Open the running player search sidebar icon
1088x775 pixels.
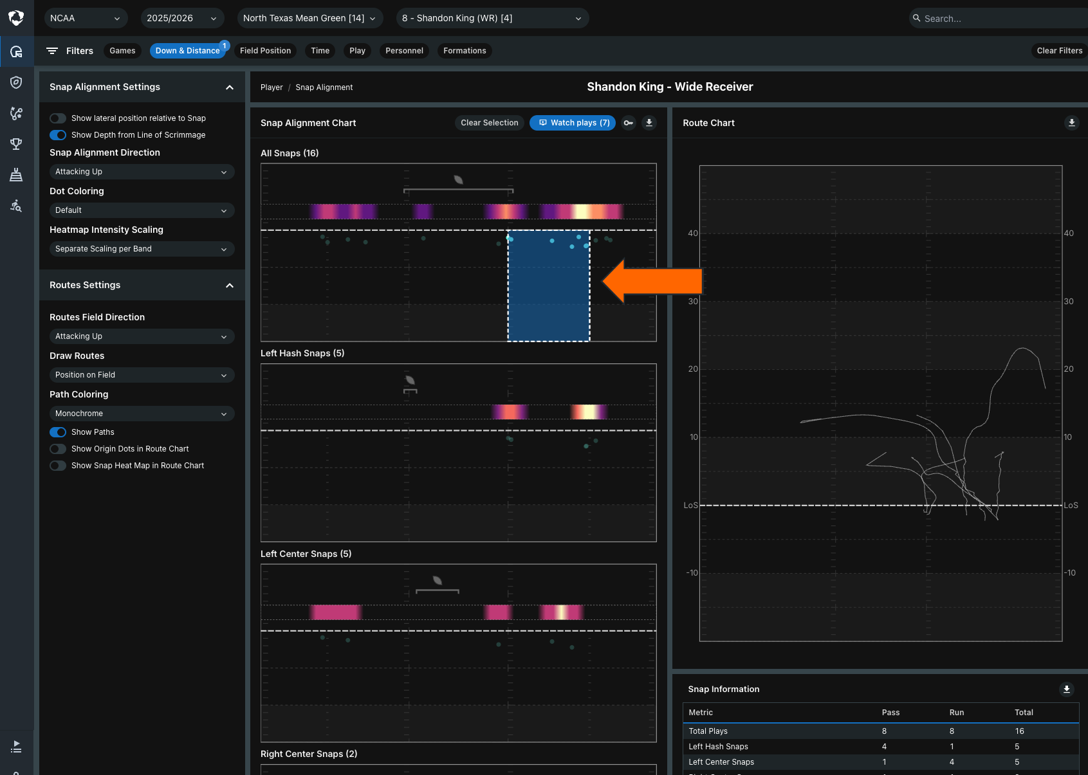(16, 206)
